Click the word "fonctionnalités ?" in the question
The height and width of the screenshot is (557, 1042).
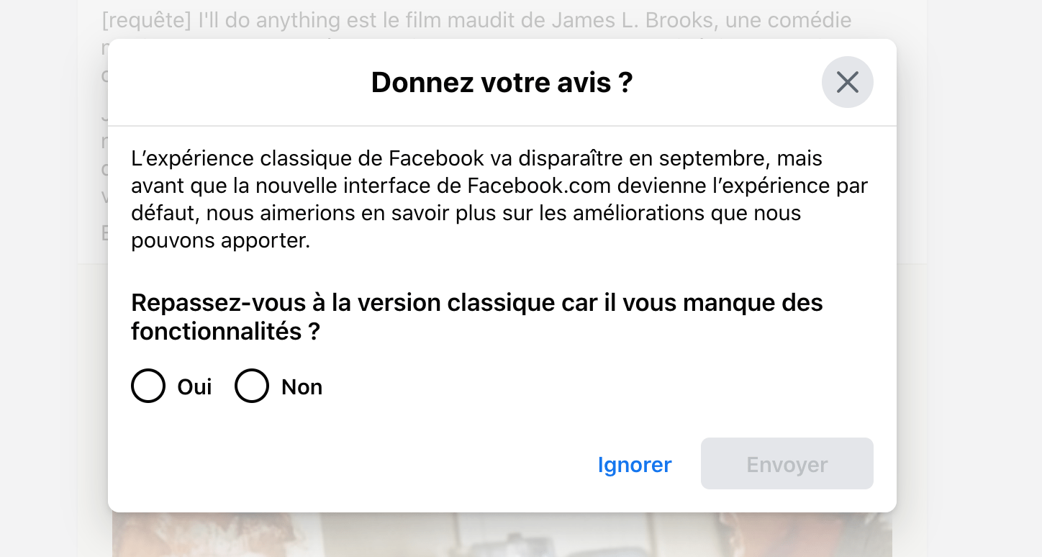coord(225,332)
